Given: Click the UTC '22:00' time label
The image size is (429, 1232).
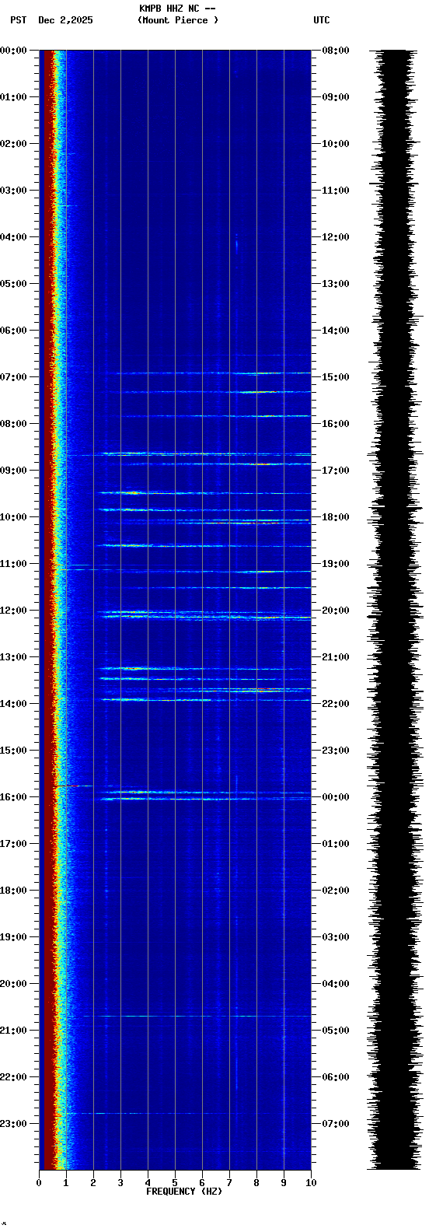Looking at the screenshot, I should point(336,704).
